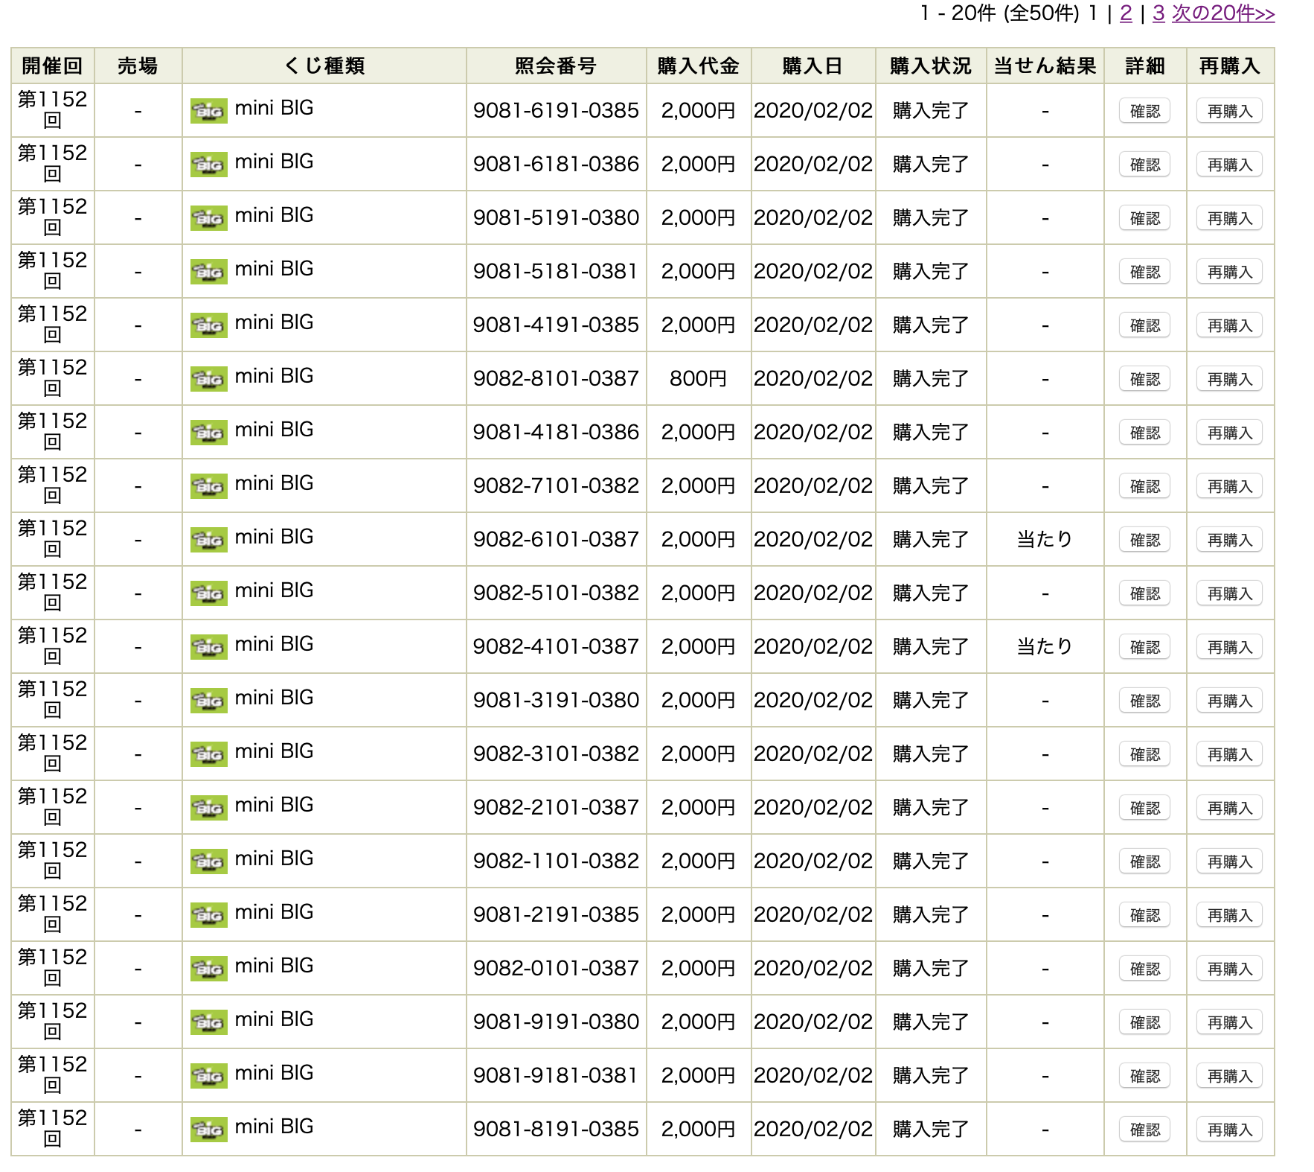Select the BIG icon for 9081-4191-0385
The image size is (1314, 1172).
pyautogui.click(x=208, y=325)
